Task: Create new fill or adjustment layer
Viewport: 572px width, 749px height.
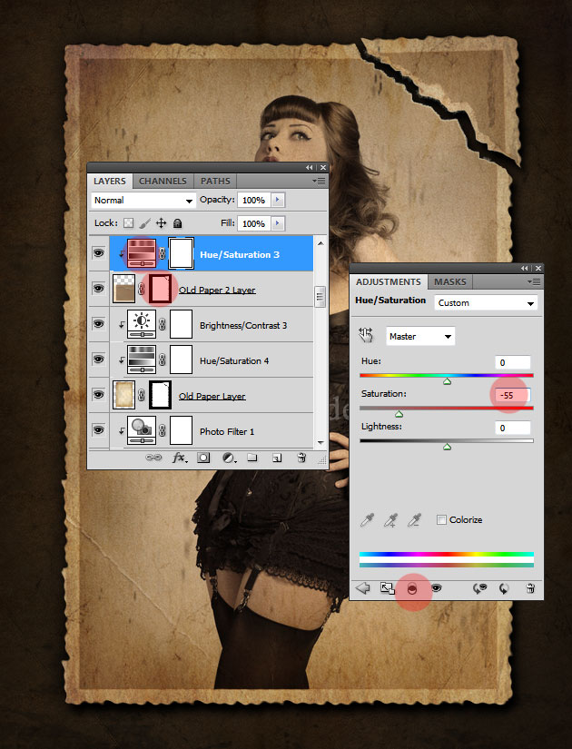Action: [x=229, y=458]
